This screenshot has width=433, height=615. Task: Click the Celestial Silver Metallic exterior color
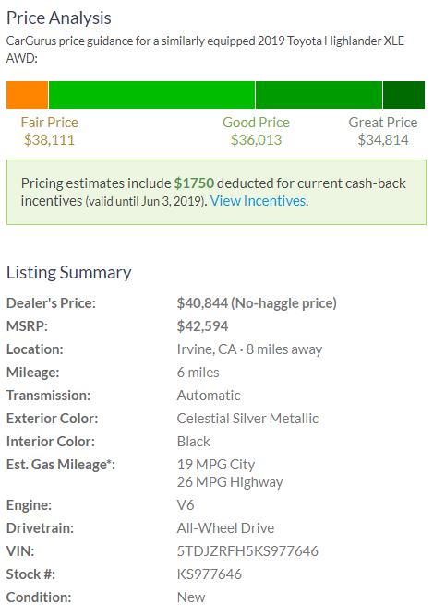pyautogui.click(x=247, y=419)
